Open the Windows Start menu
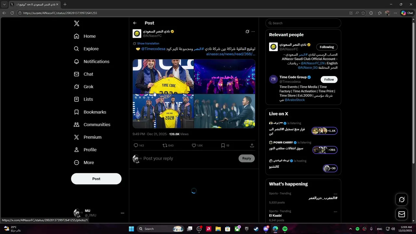416x234 pixels. (x=131, y=229)
